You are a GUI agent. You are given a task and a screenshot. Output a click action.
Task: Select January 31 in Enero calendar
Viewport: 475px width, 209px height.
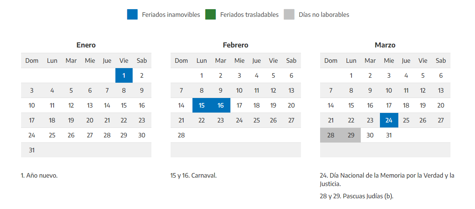(x=32, y=150)
